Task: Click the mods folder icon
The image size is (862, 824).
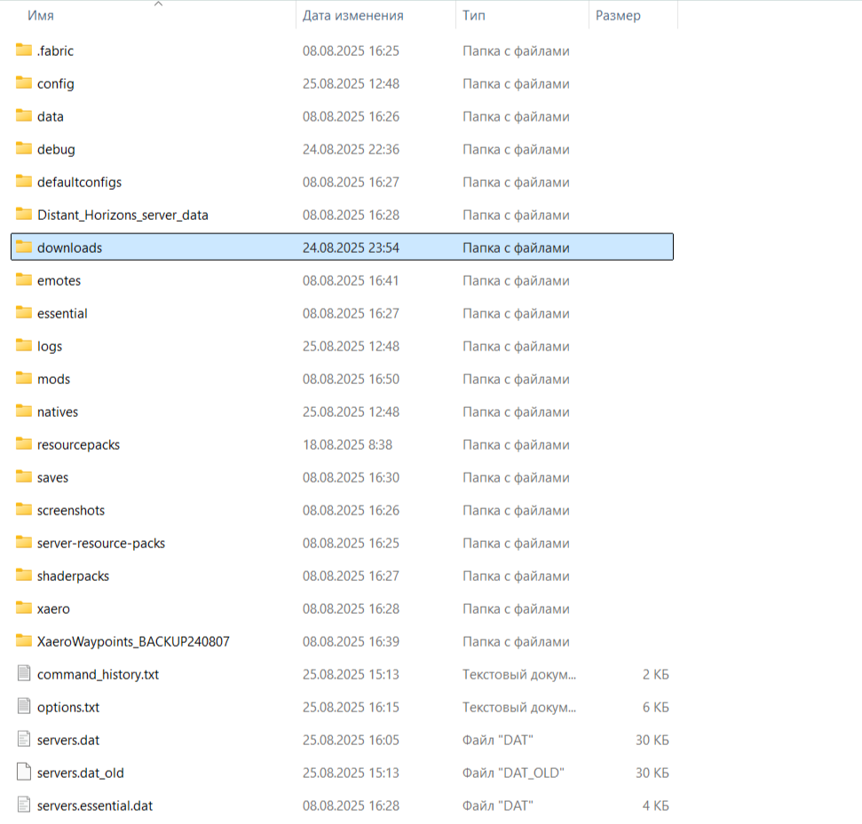Action: (x=24, y=379)
